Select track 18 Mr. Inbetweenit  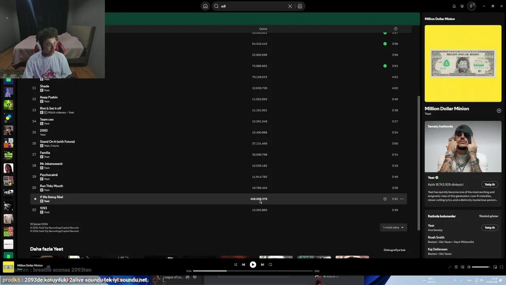click(218, 166)
